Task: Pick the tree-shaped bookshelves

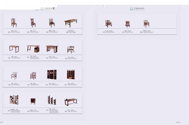Action: [x=52, y=100]
